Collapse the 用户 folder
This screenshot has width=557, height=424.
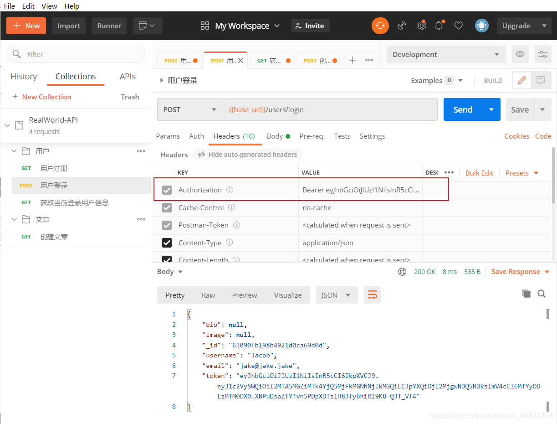(14, 151)
